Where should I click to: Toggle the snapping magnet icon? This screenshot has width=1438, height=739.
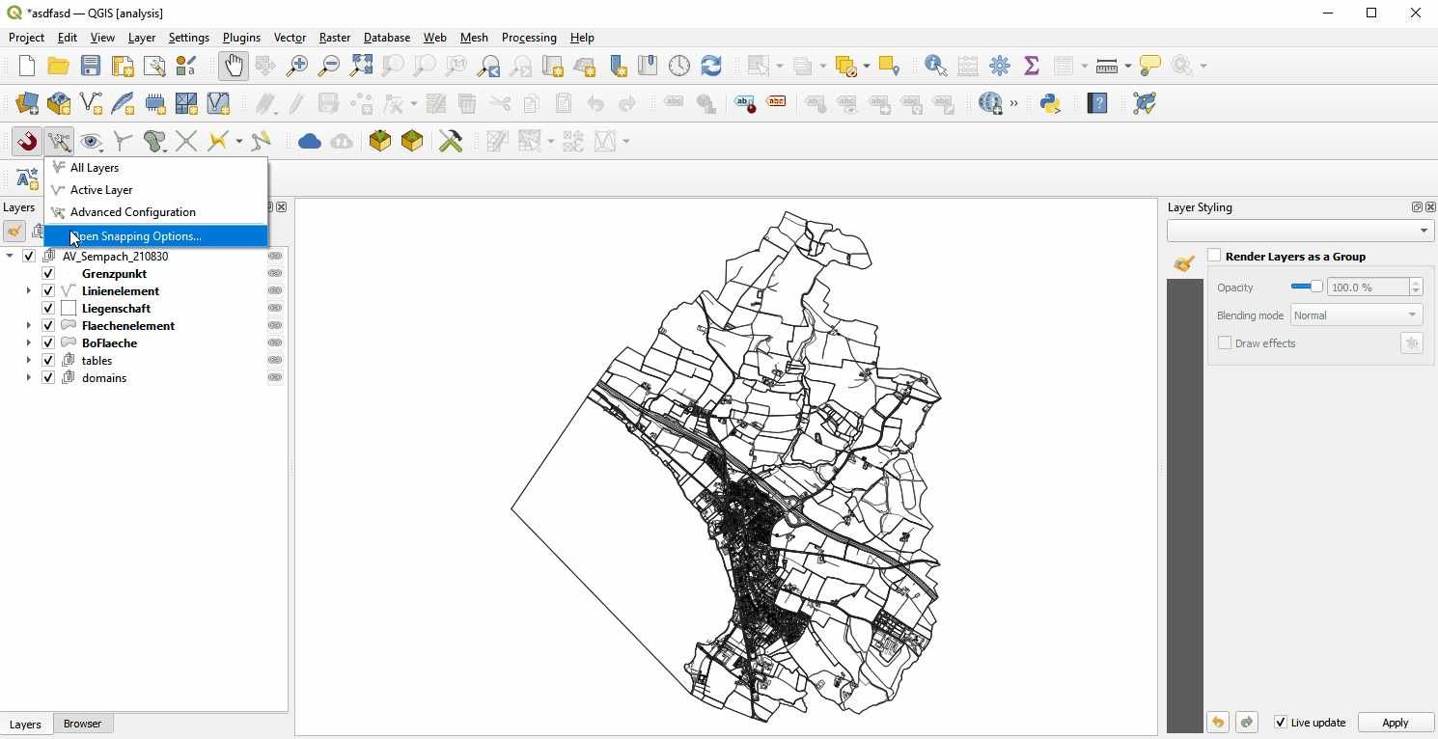(x=26, y=141)
